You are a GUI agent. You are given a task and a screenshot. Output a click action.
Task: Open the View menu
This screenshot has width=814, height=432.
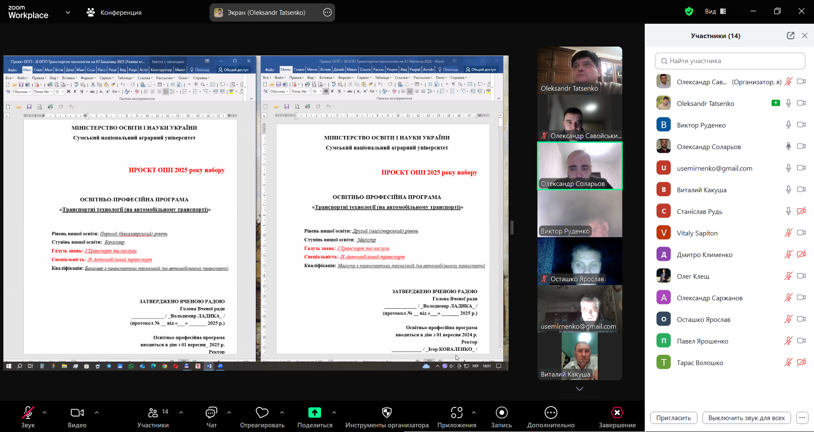point(715,11)
